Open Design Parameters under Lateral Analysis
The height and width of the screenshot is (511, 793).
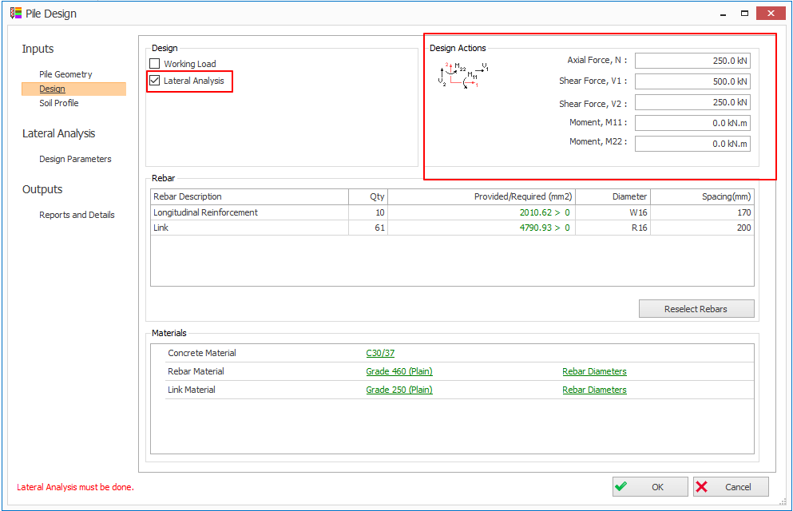coord(75,159)
